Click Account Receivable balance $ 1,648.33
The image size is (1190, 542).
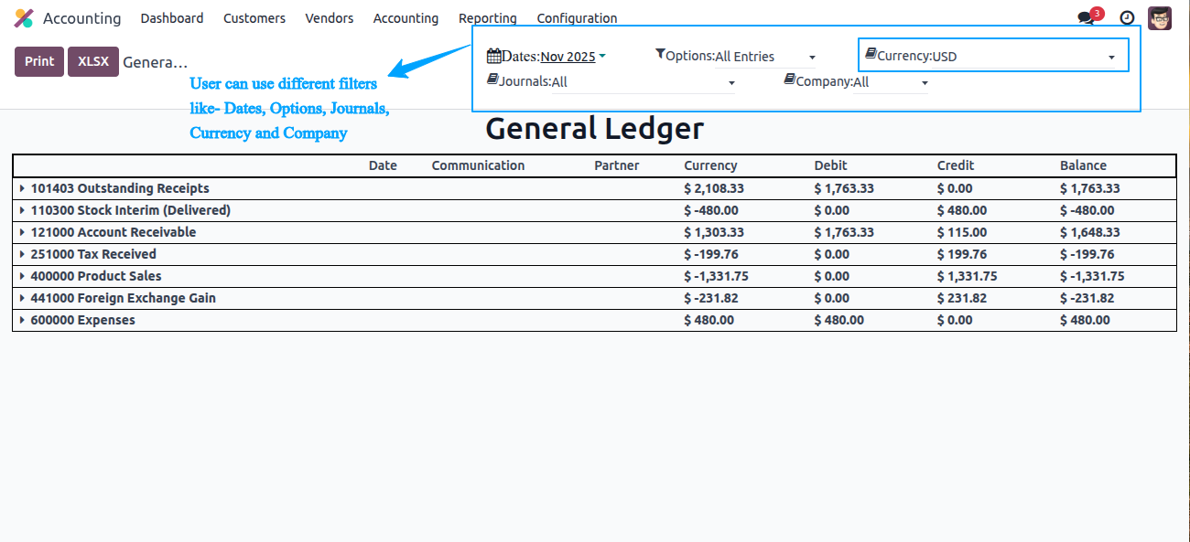(1090, 232)
